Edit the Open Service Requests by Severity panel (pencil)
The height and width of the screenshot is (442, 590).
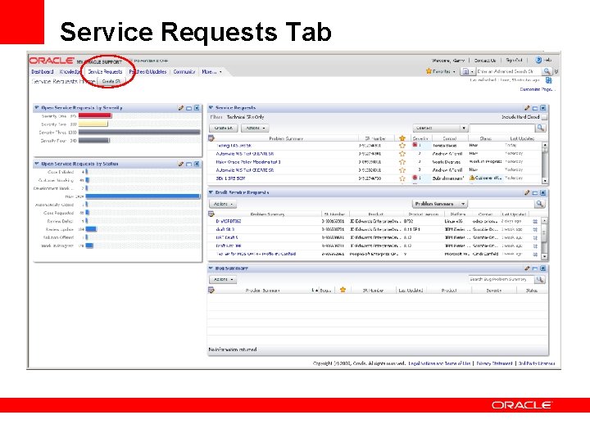181,108
